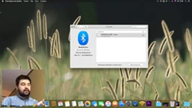This screenshot has height=108, width=192.
Task: Remove the listed Bluetooth device with its X
Action: 143,35
